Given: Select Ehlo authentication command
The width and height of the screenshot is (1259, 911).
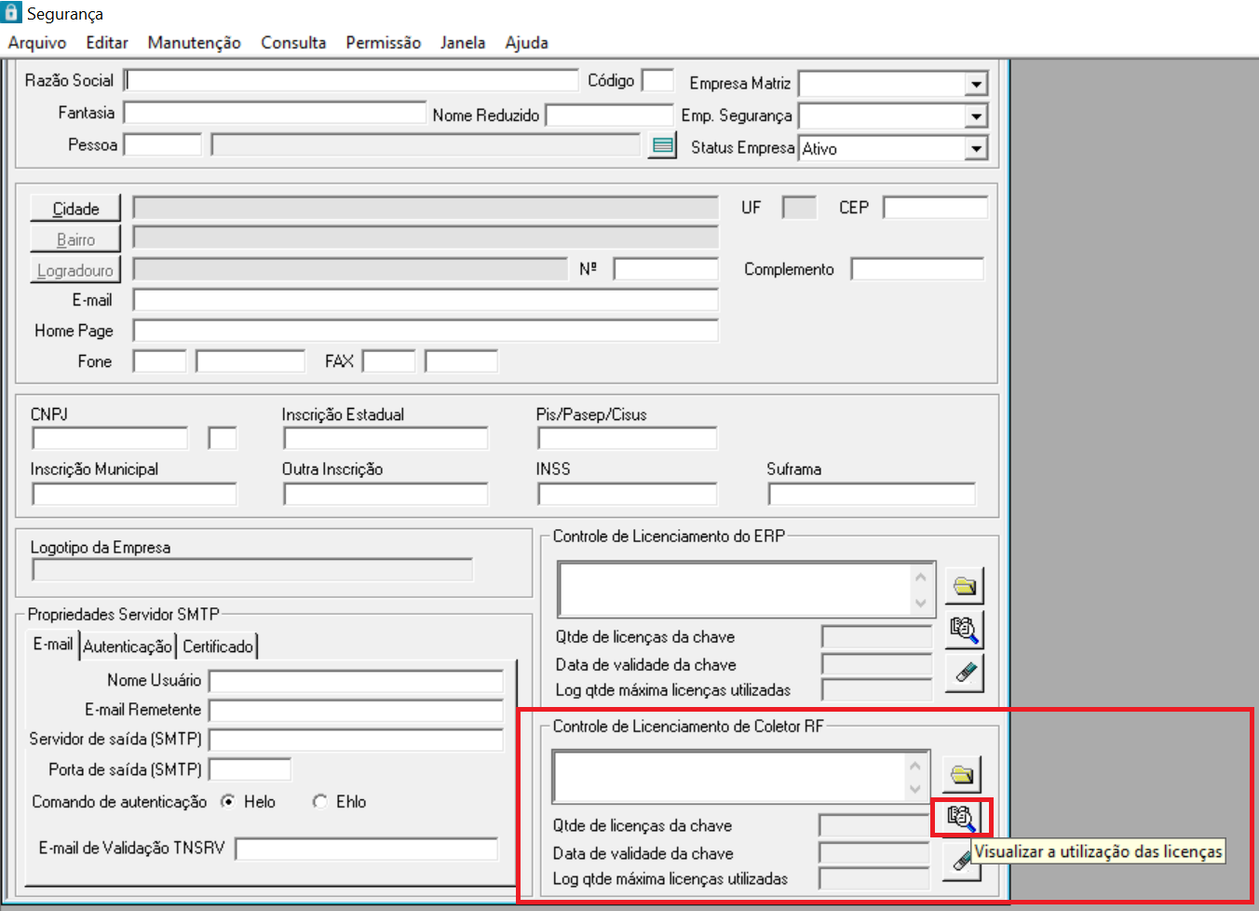Looking at the screenshot, I should tap(320, 801).
